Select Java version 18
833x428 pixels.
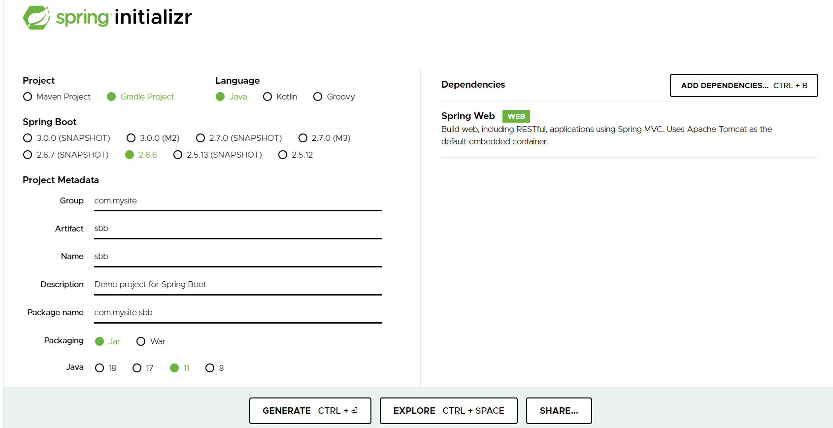pos(105,368)
